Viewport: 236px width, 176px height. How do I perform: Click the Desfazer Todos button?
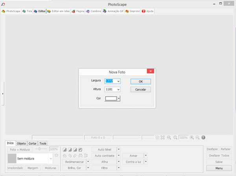point(219,156)
